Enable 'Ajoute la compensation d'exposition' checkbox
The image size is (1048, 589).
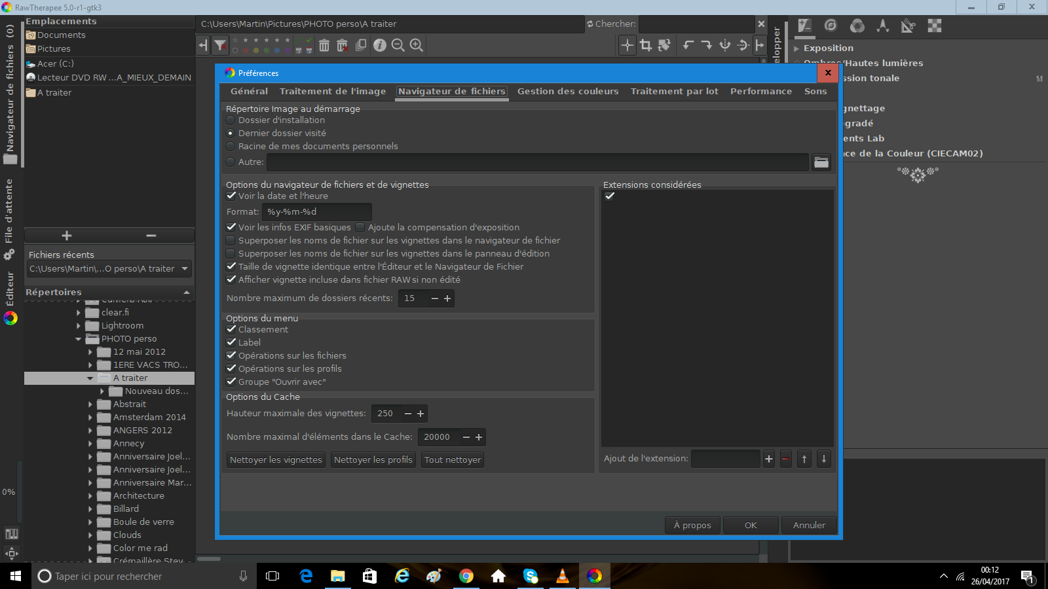coord(360,227)
